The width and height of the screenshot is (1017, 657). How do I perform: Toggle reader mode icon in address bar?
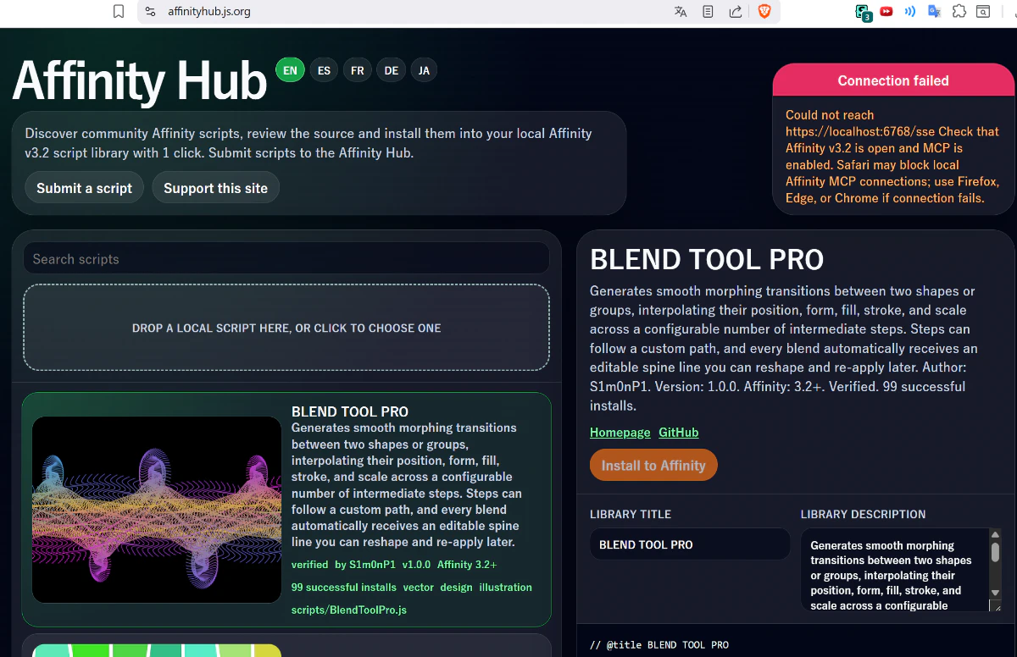click(x=709, y=12)
